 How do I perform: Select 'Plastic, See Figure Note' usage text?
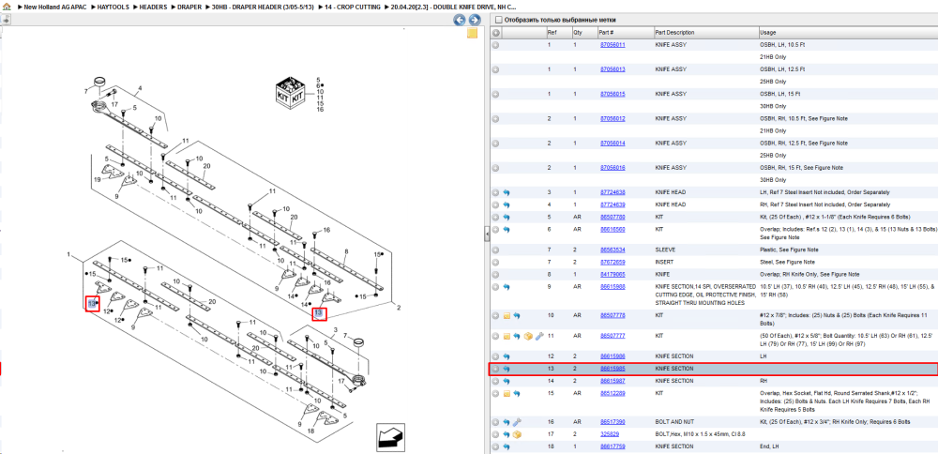pos(787,250)
